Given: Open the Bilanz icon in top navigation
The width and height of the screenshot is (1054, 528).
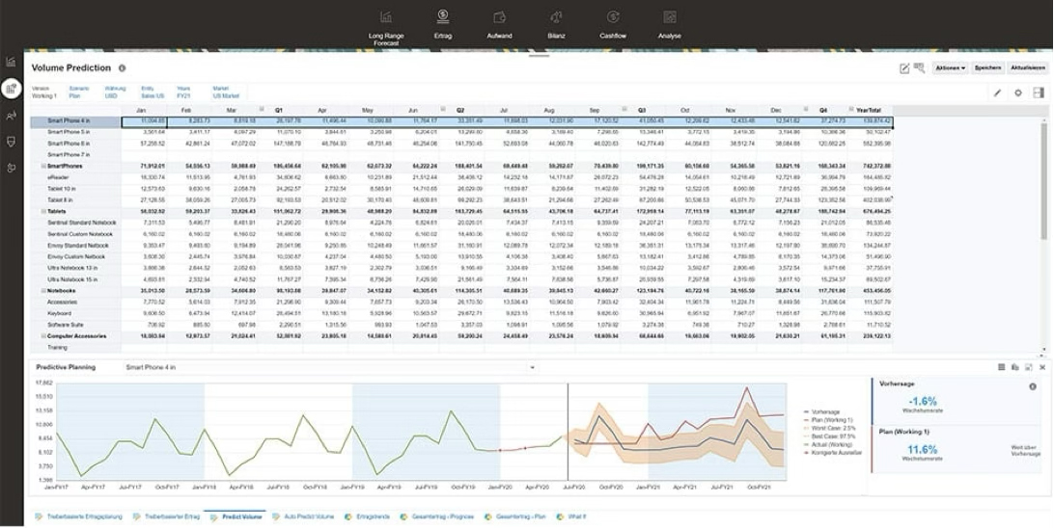Looking at the screenshot, I should coord(556,16).
